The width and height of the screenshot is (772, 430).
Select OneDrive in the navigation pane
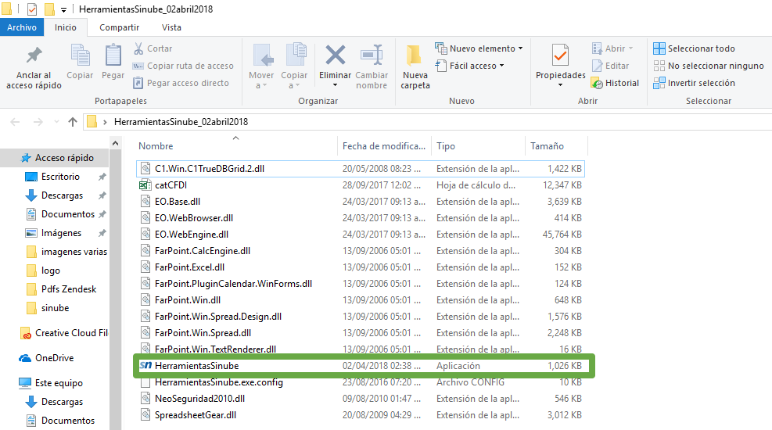pos(54,358)
